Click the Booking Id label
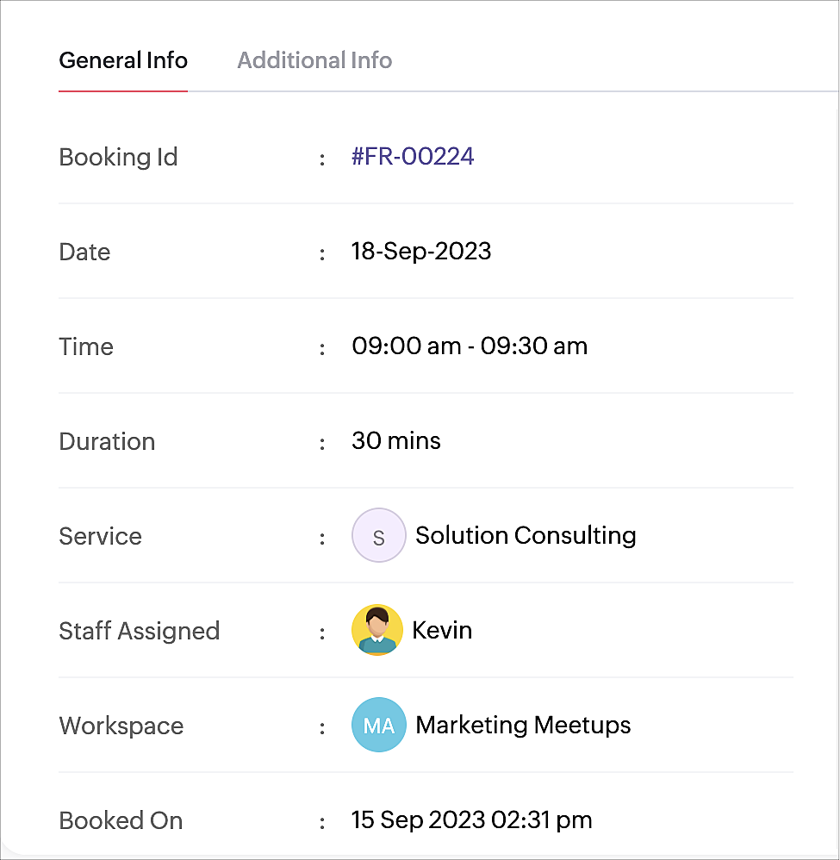The height and width of the screenshot is (860, 840). 118,157
